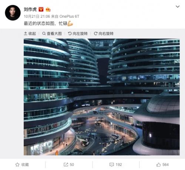The width and height of the screenshot is (185, 170).
Task: Click the night building photo
Action: [x=102, y=97]
